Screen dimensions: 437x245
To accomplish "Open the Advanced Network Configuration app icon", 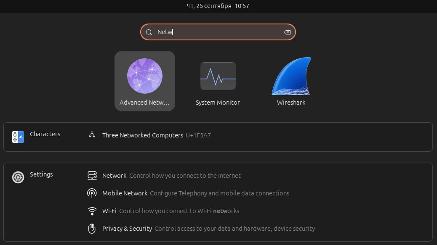I will pyautogui.click(x=145, y=76).
